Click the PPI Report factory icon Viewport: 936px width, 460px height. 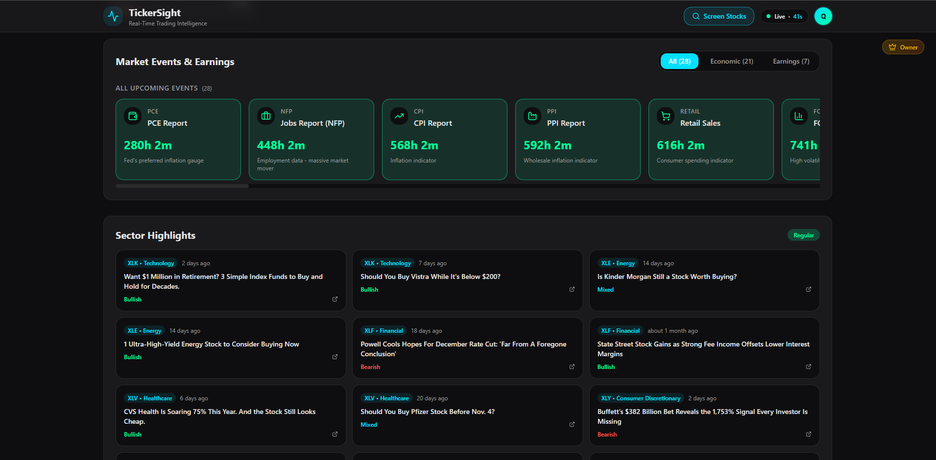click(532, 116)
